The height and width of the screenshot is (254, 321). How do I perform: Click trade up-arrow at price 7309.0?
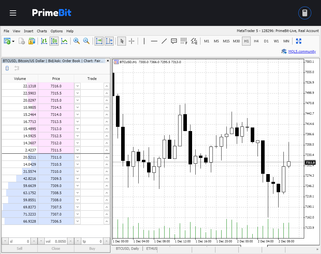pyautogui.click(x=107, y=186)
